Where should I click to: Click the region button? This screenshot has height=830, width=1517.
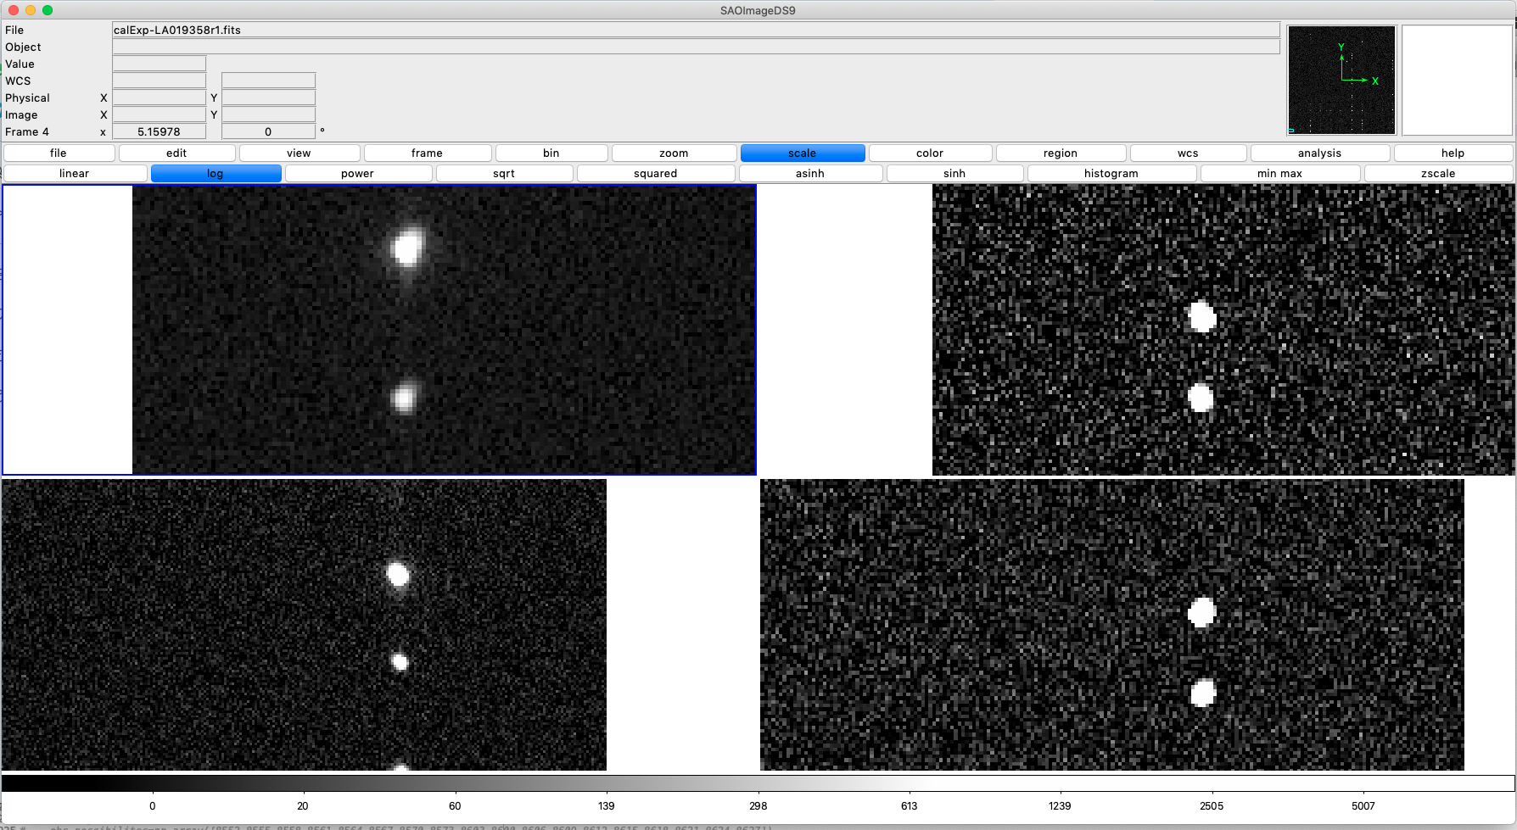pos(1060,153)
